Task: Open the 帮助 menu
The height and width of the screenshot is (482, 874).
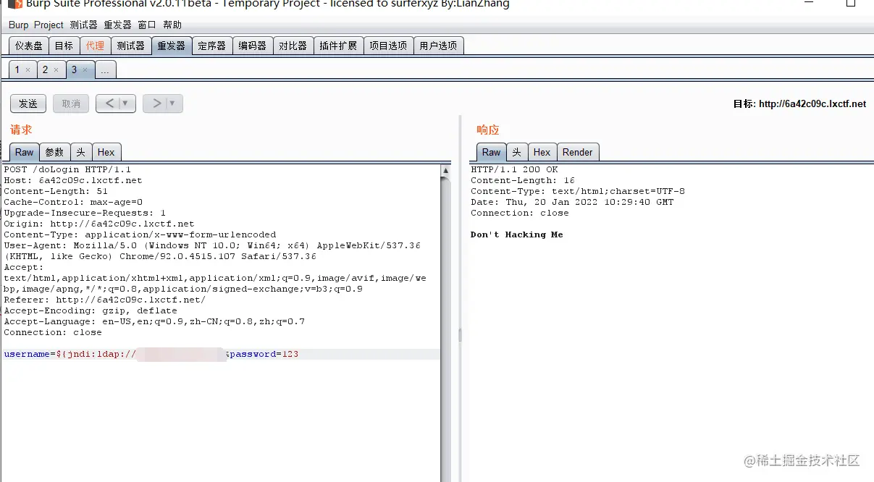Action: coord(172,25)
